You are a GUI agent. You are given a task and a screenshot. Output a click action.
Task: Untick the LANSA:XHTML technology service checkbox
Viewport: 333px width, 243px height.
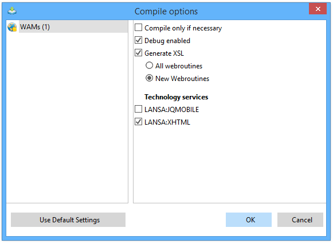139,122
